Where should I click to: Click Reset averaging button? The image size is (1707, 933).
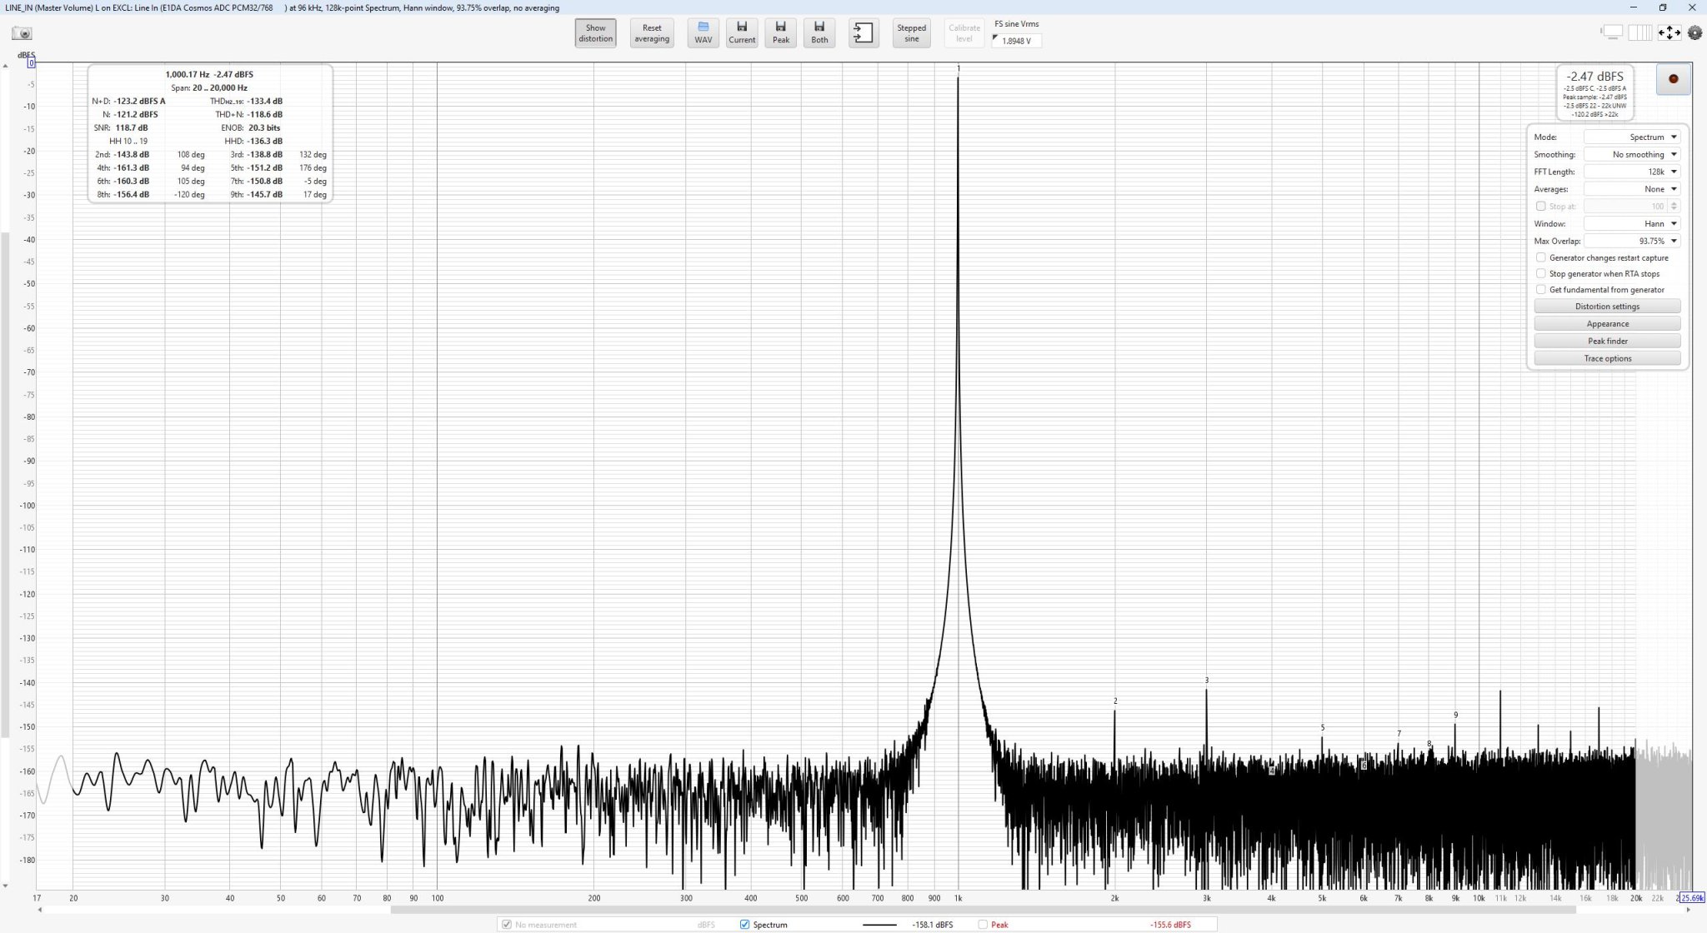coord(652,32)
